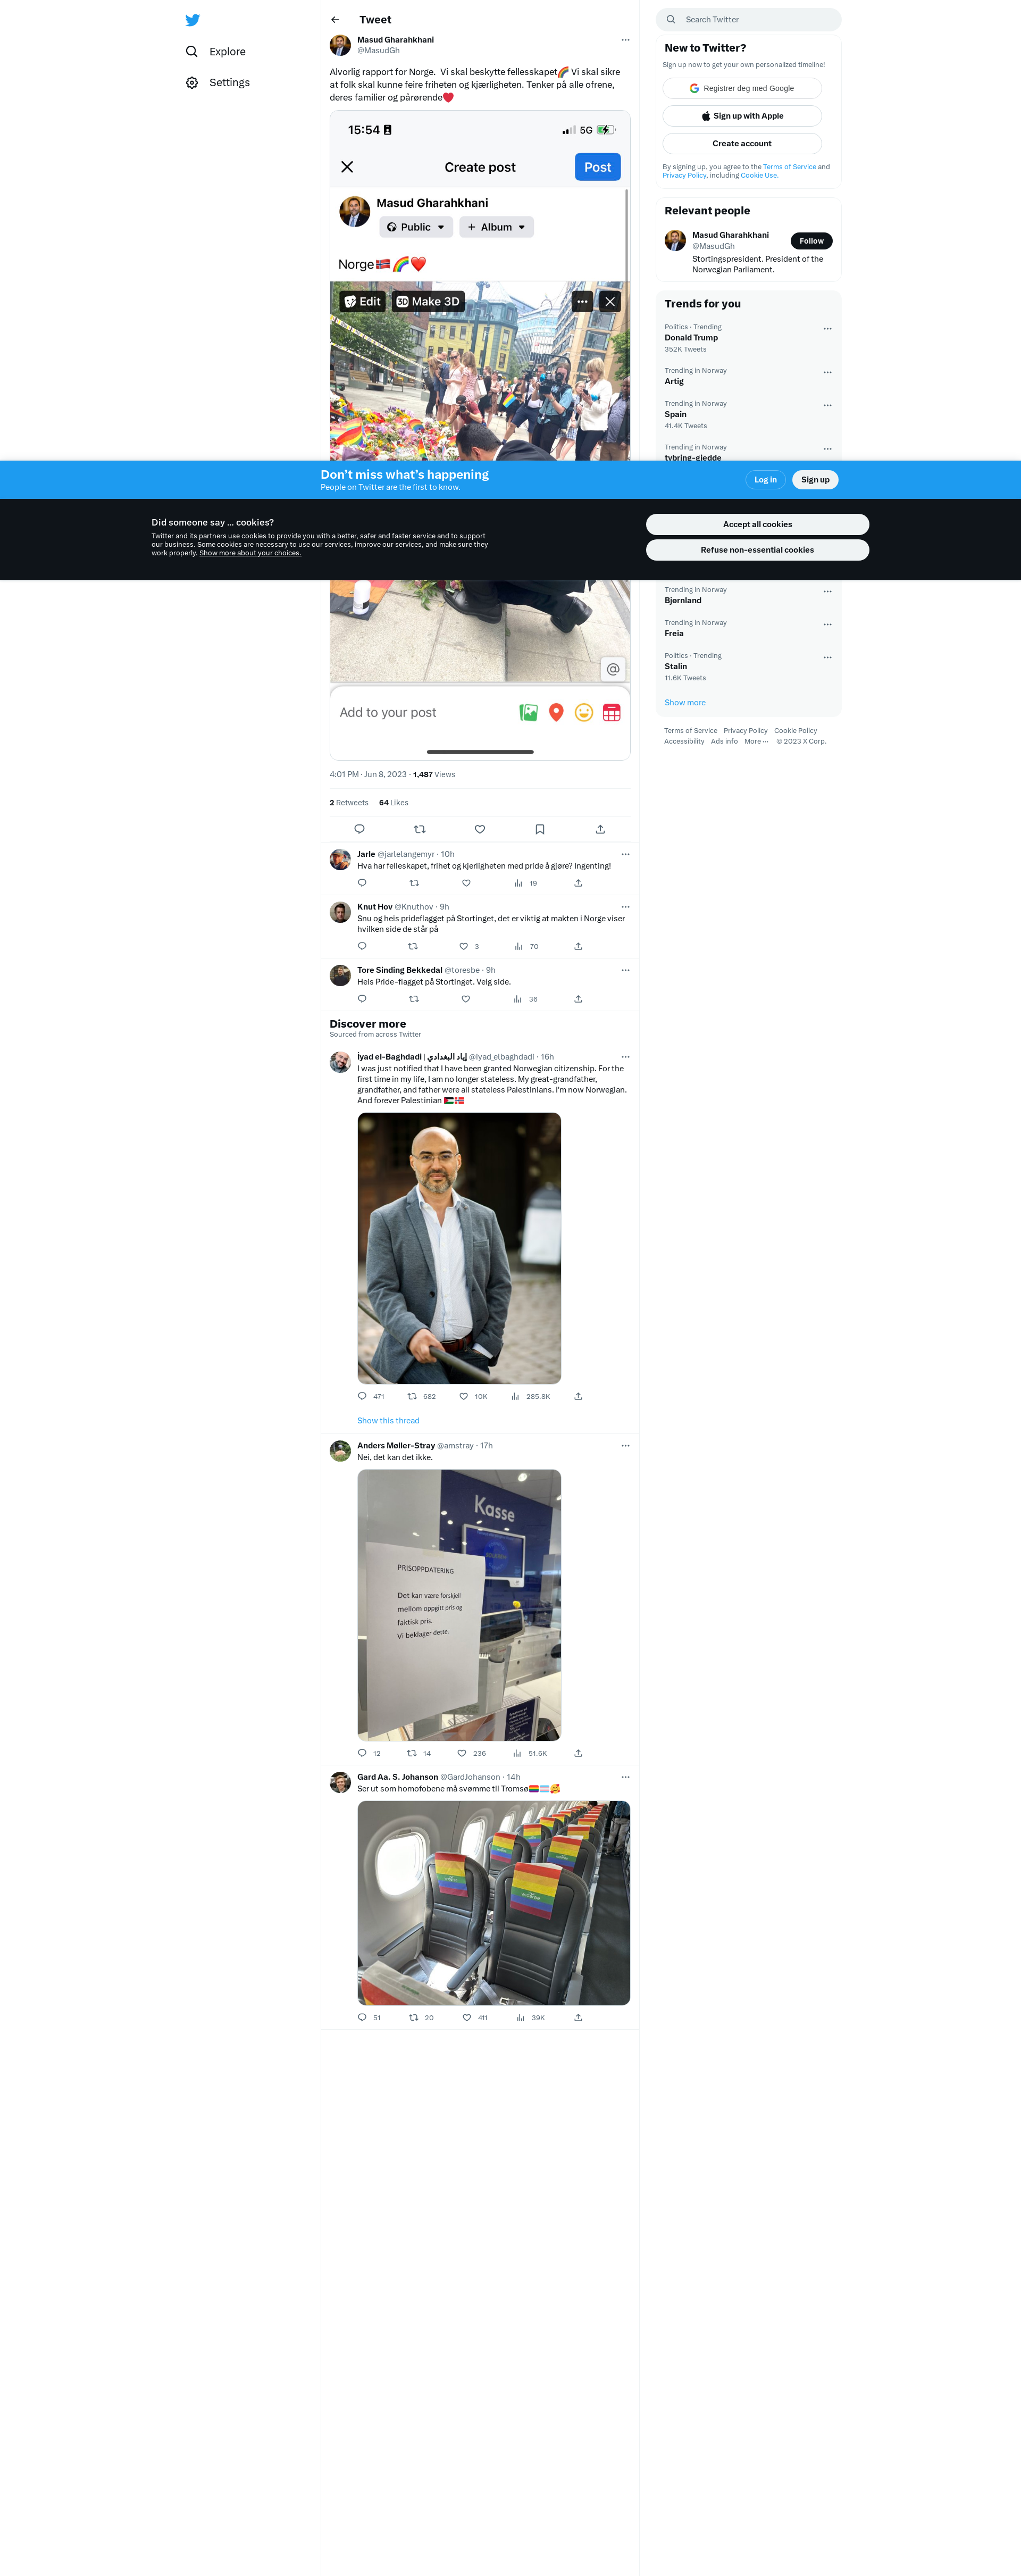Image resolution: width=1021 pixels, height=2576 pixels.
Task: Open more options for the Donald Trump trend
Action: [827, 328]
